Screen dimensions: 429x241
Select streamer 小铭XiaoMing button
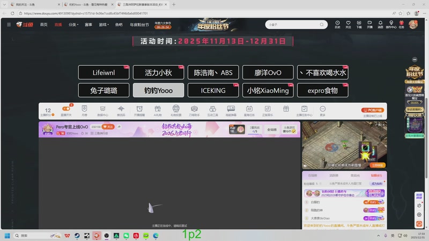point(268,90)
